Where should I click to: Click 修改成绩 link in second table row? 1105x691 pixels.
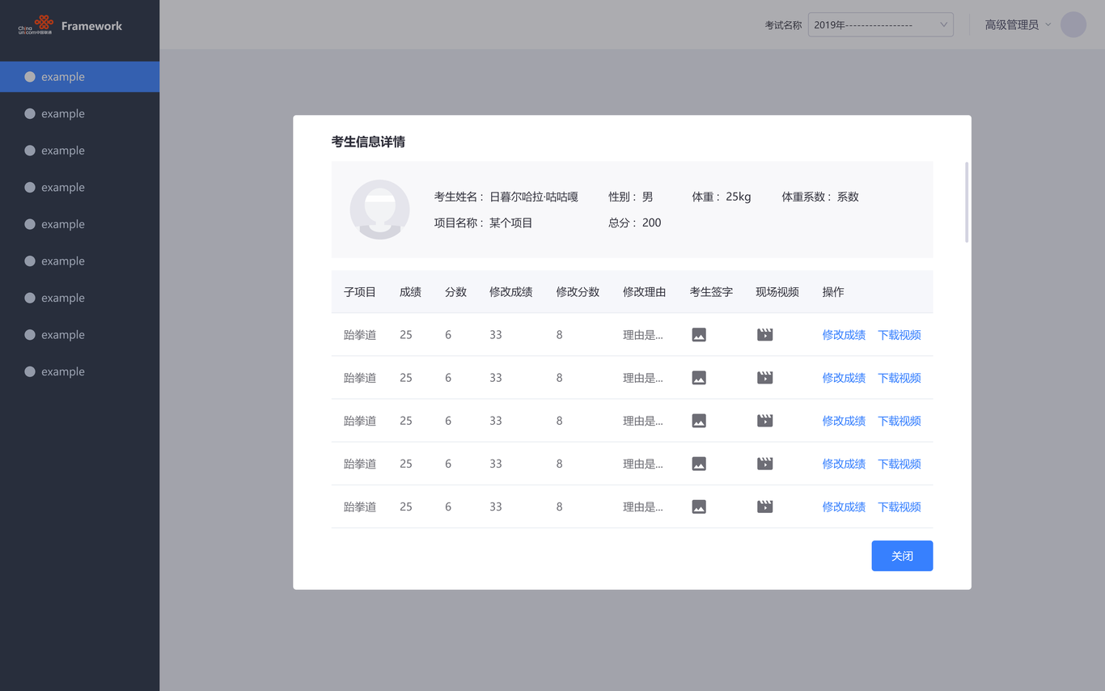844,378
